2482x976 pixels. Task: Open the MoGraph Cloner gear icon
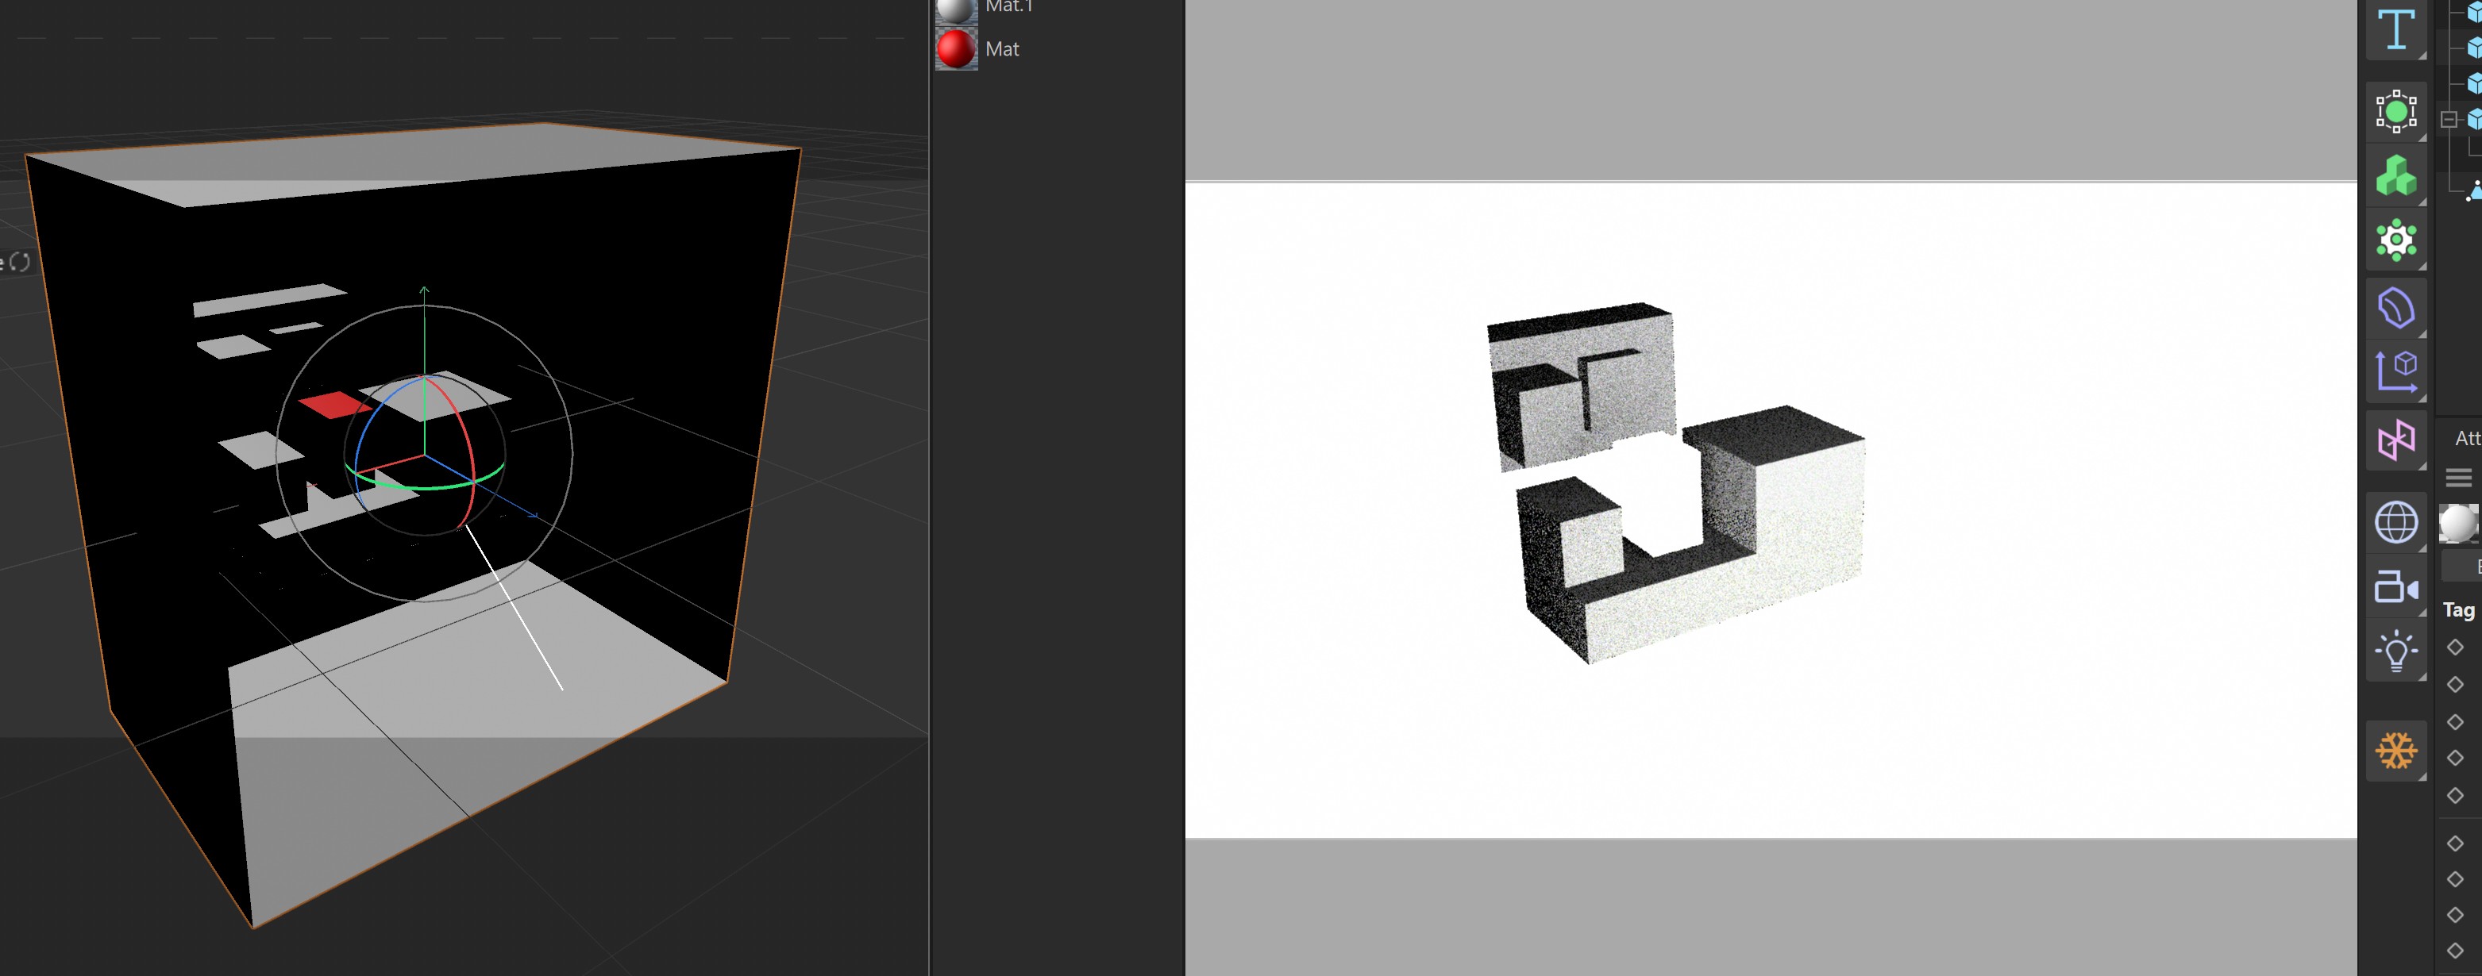2395,240
